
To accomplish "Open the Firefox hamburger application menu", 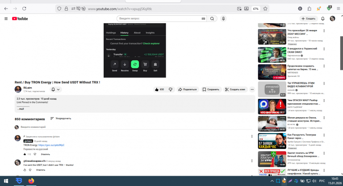I will pos(339,9).
